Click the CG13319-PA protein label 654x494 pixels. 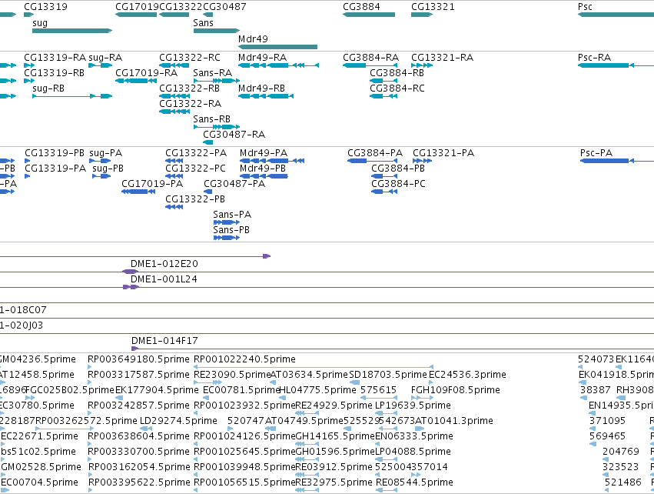click(55, 169)
